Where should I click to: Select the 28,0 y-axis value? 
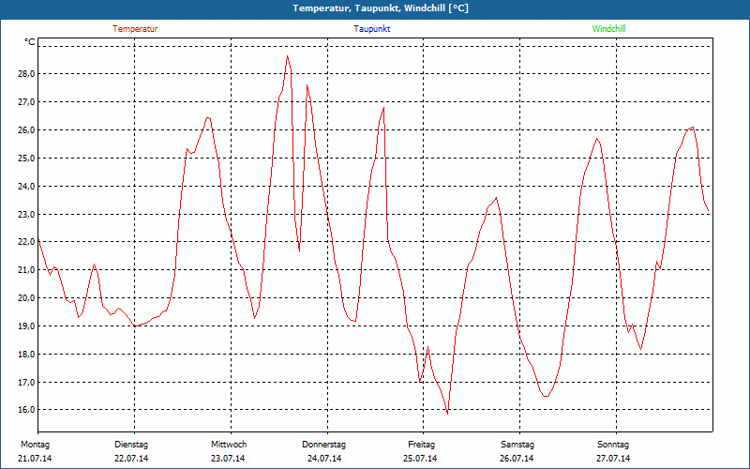click(x=26, y=74)
